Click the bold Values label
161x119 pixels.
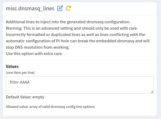click(12, 66)
